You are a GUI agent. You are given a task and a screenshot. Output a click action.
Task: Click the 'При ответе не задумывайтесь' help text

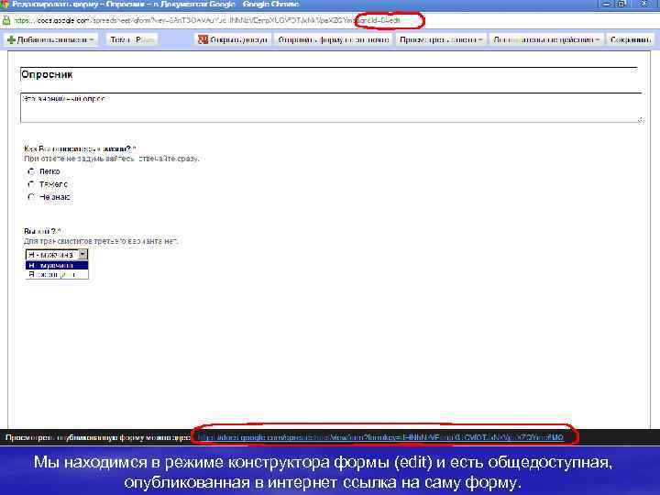pyautogui.click(x=111, y=159)
